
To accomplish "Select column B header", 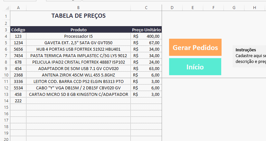I will click(x=78, y=7).
